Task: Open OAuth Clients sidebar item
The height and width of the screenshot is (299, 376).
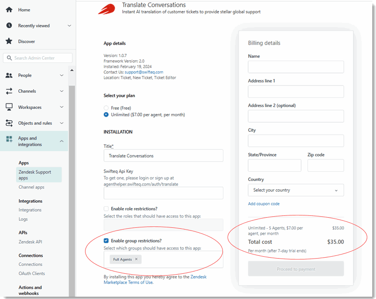Action: (x=32, y=273)
